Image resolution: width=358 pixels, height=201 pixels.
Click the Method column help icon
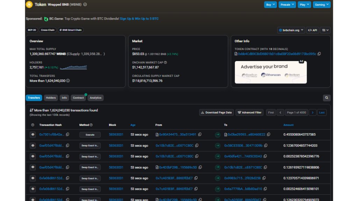click(x=91, y=125)
